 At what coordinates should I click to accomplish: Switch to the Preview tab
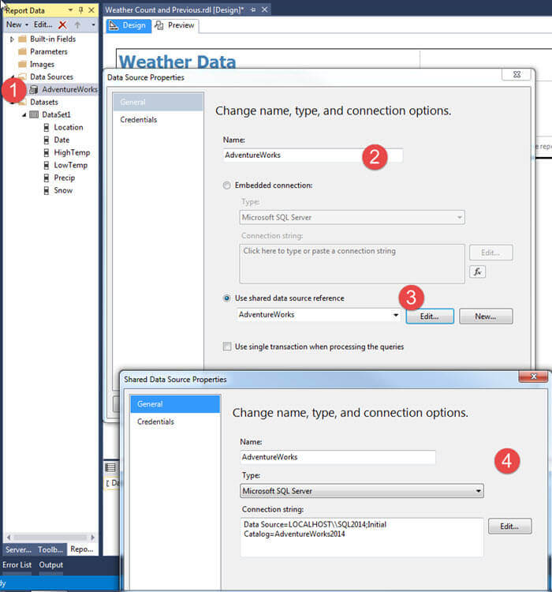175,26
